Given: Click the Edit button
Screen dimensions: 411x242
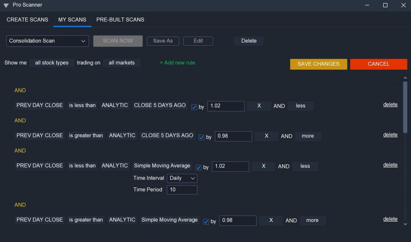Looking at the screenshot, I should click(x=198, y=41).
